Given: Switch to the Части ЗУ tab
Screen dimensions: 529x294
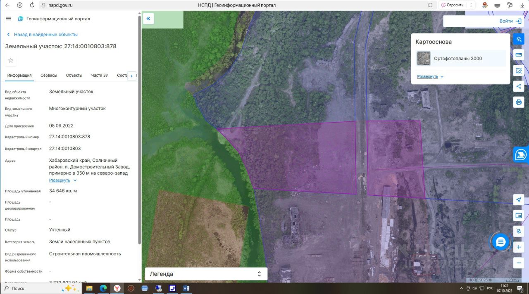Looking at the screenshot, I should [x=100, y=75].
